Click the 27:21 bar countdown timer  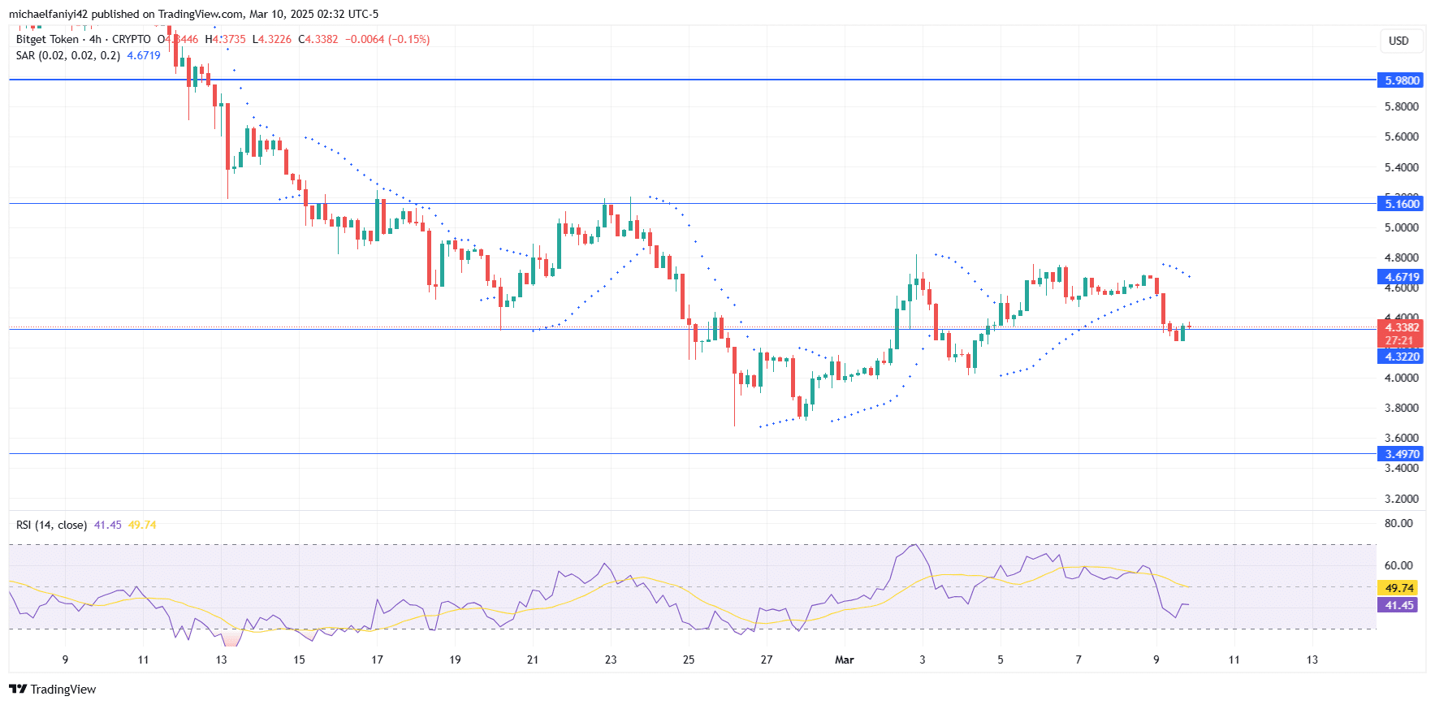pos(1401,340)
